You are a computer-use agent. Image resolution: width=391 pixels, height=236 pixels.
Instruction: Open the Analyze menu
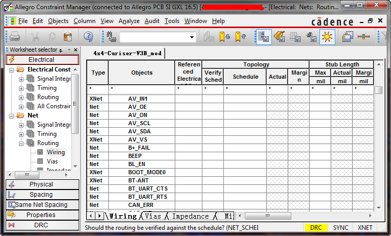[129, 21]
